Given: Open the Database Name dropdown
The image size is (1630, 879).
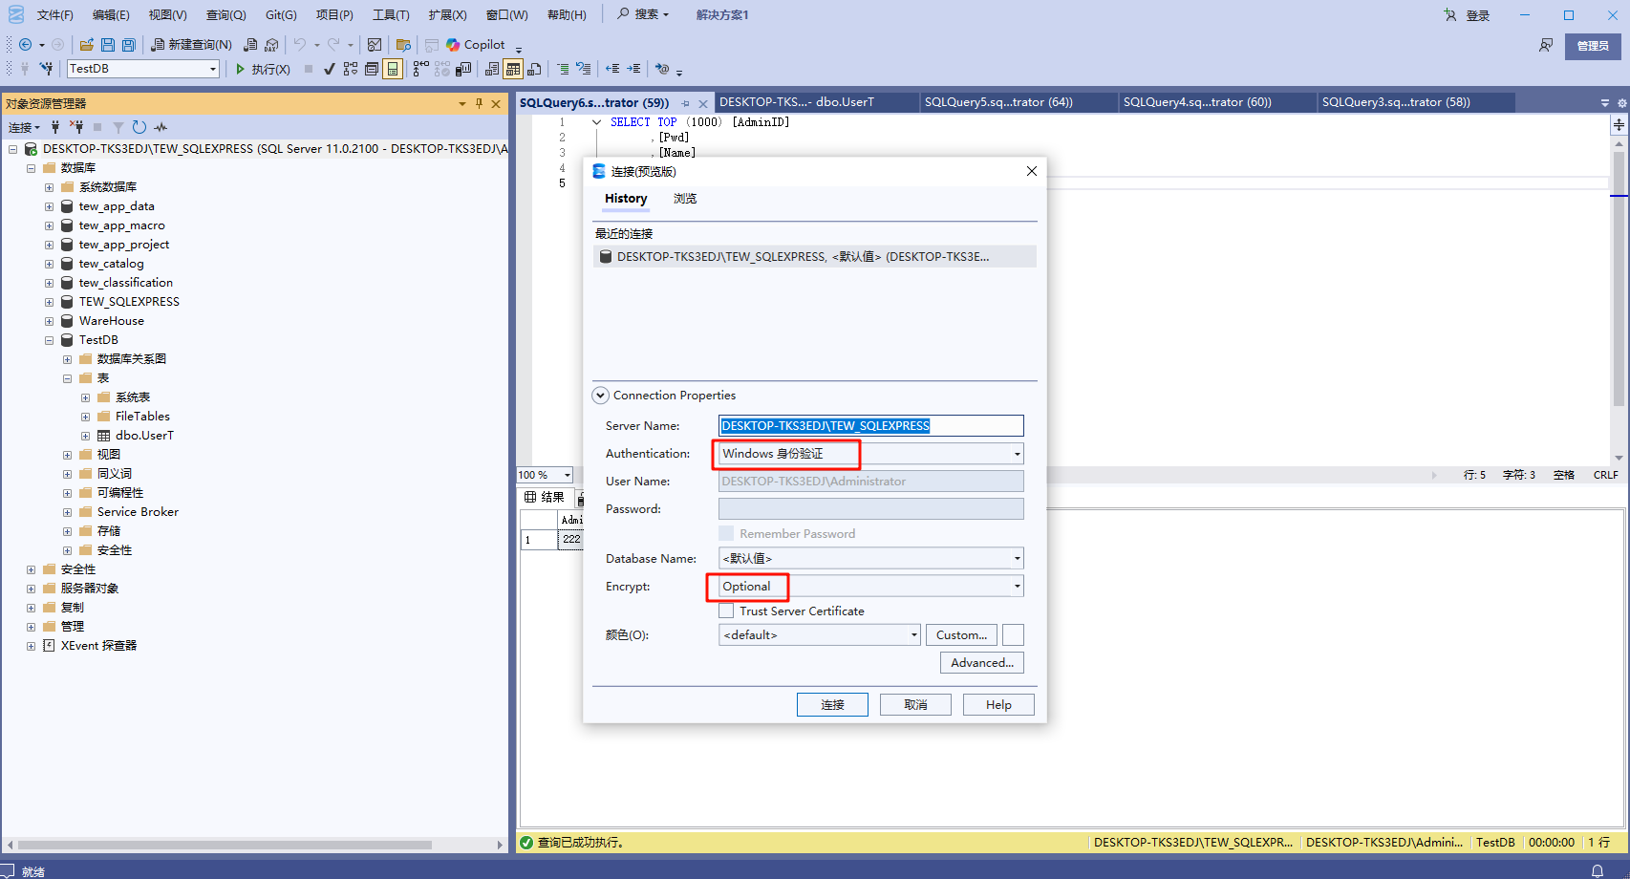Looking at the screenshot, I should 1017,558.
